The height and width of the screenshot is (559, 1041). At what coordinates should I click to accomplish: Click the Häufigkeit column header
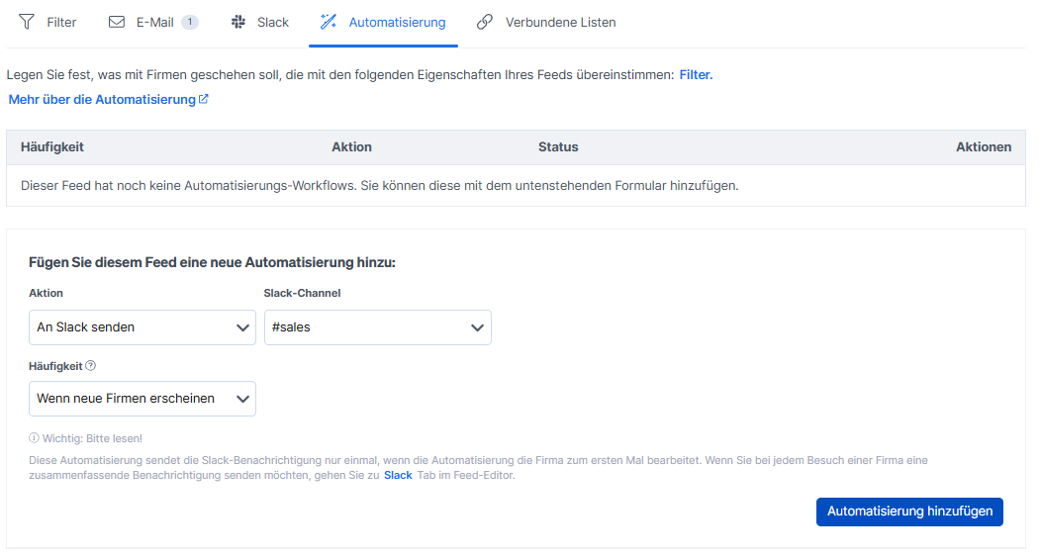[x=52, y=147]
